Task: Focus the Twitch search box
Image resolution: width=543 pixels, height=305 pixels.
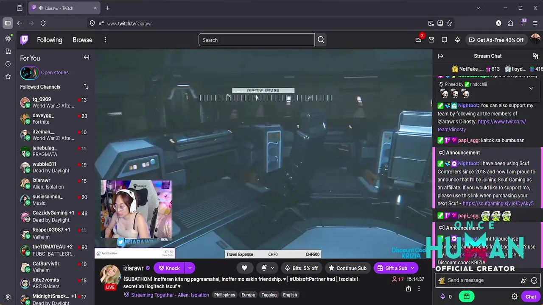Action: 257,40
